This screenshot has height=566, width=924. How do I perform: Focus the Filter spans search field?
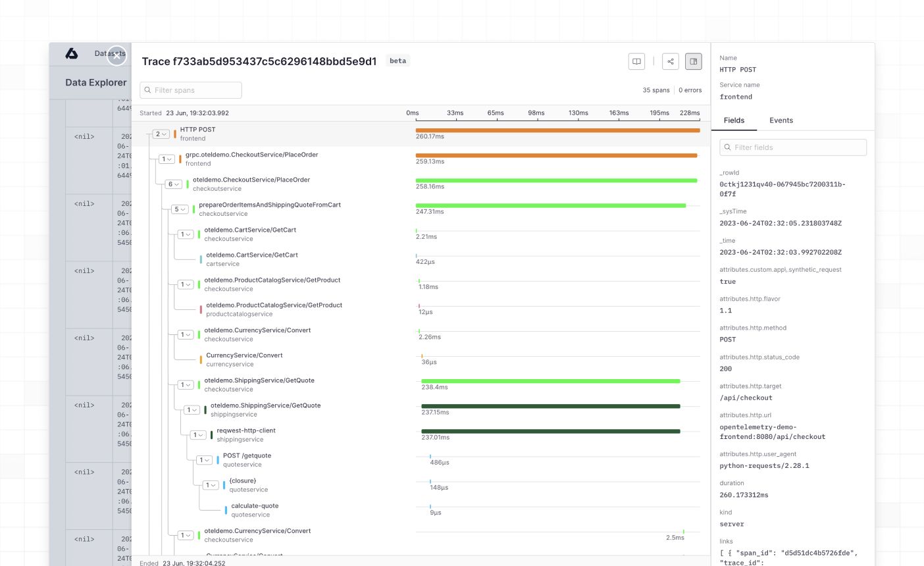coord(191,90)
